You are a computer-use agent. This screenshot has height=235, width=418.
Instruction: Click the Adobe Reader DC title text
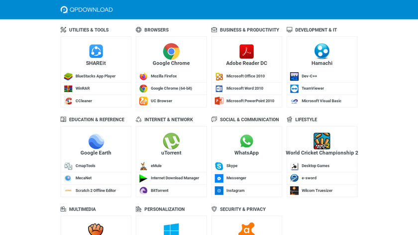(247, 63)
